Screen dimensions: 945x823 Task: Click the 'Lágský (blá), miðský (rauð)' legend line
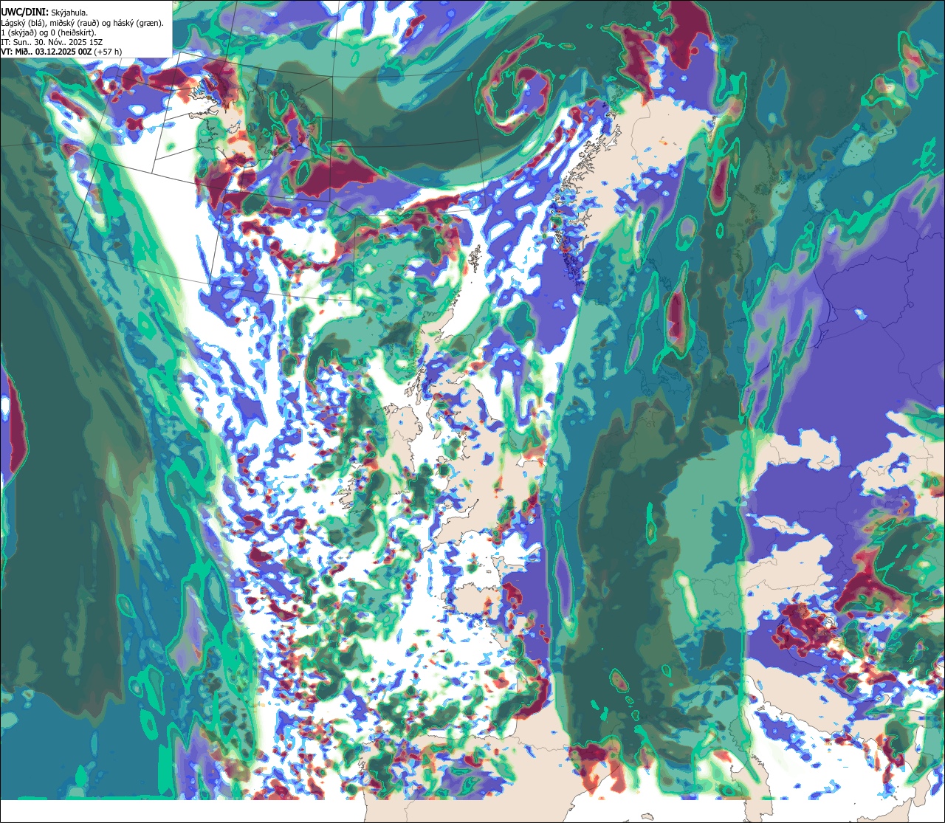click(83, 23)
